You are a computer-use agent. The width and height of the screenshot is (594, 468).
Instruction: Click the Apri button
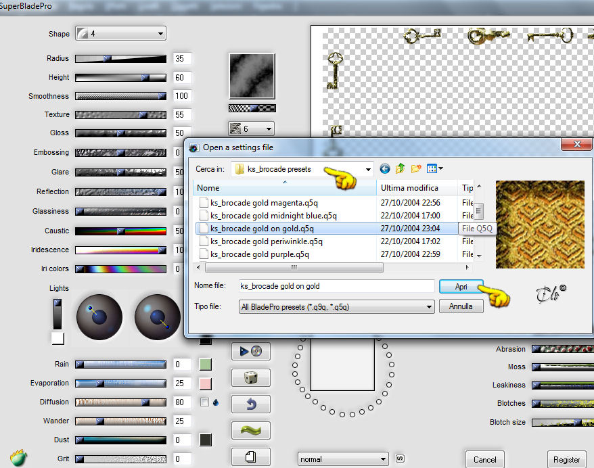point(461,287)
